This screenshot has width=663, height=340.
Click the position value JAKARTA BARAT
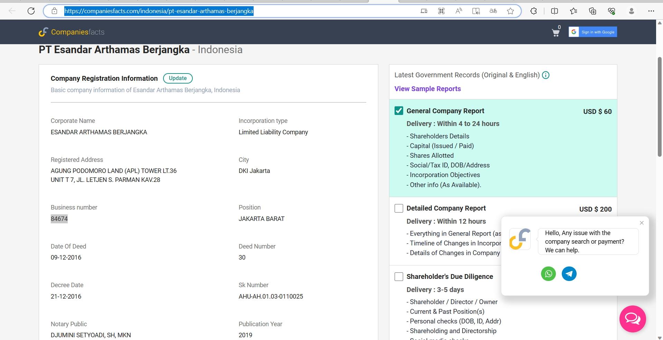click(x=262, y=219)
